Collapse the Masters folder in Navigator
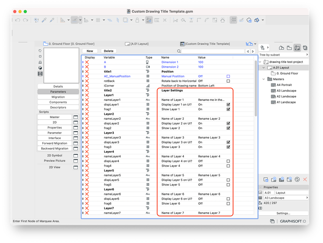The width and height of the screenshot is (323, 243). [264, 80]
